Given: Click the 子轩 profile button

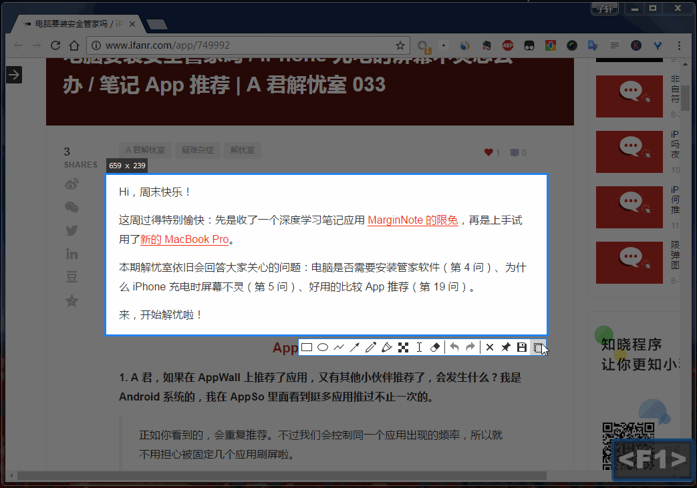Looking at the screenshot, I should click(605, 9).
